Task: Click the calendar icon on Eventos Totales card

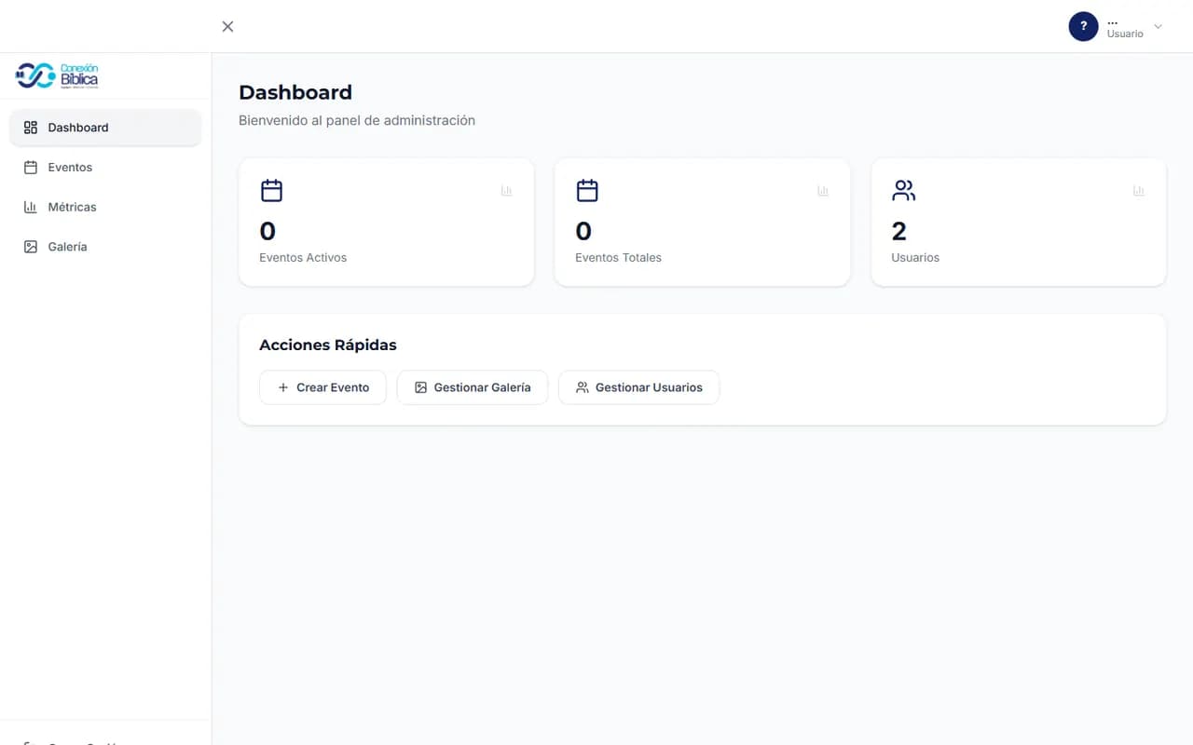Action: 587,190
